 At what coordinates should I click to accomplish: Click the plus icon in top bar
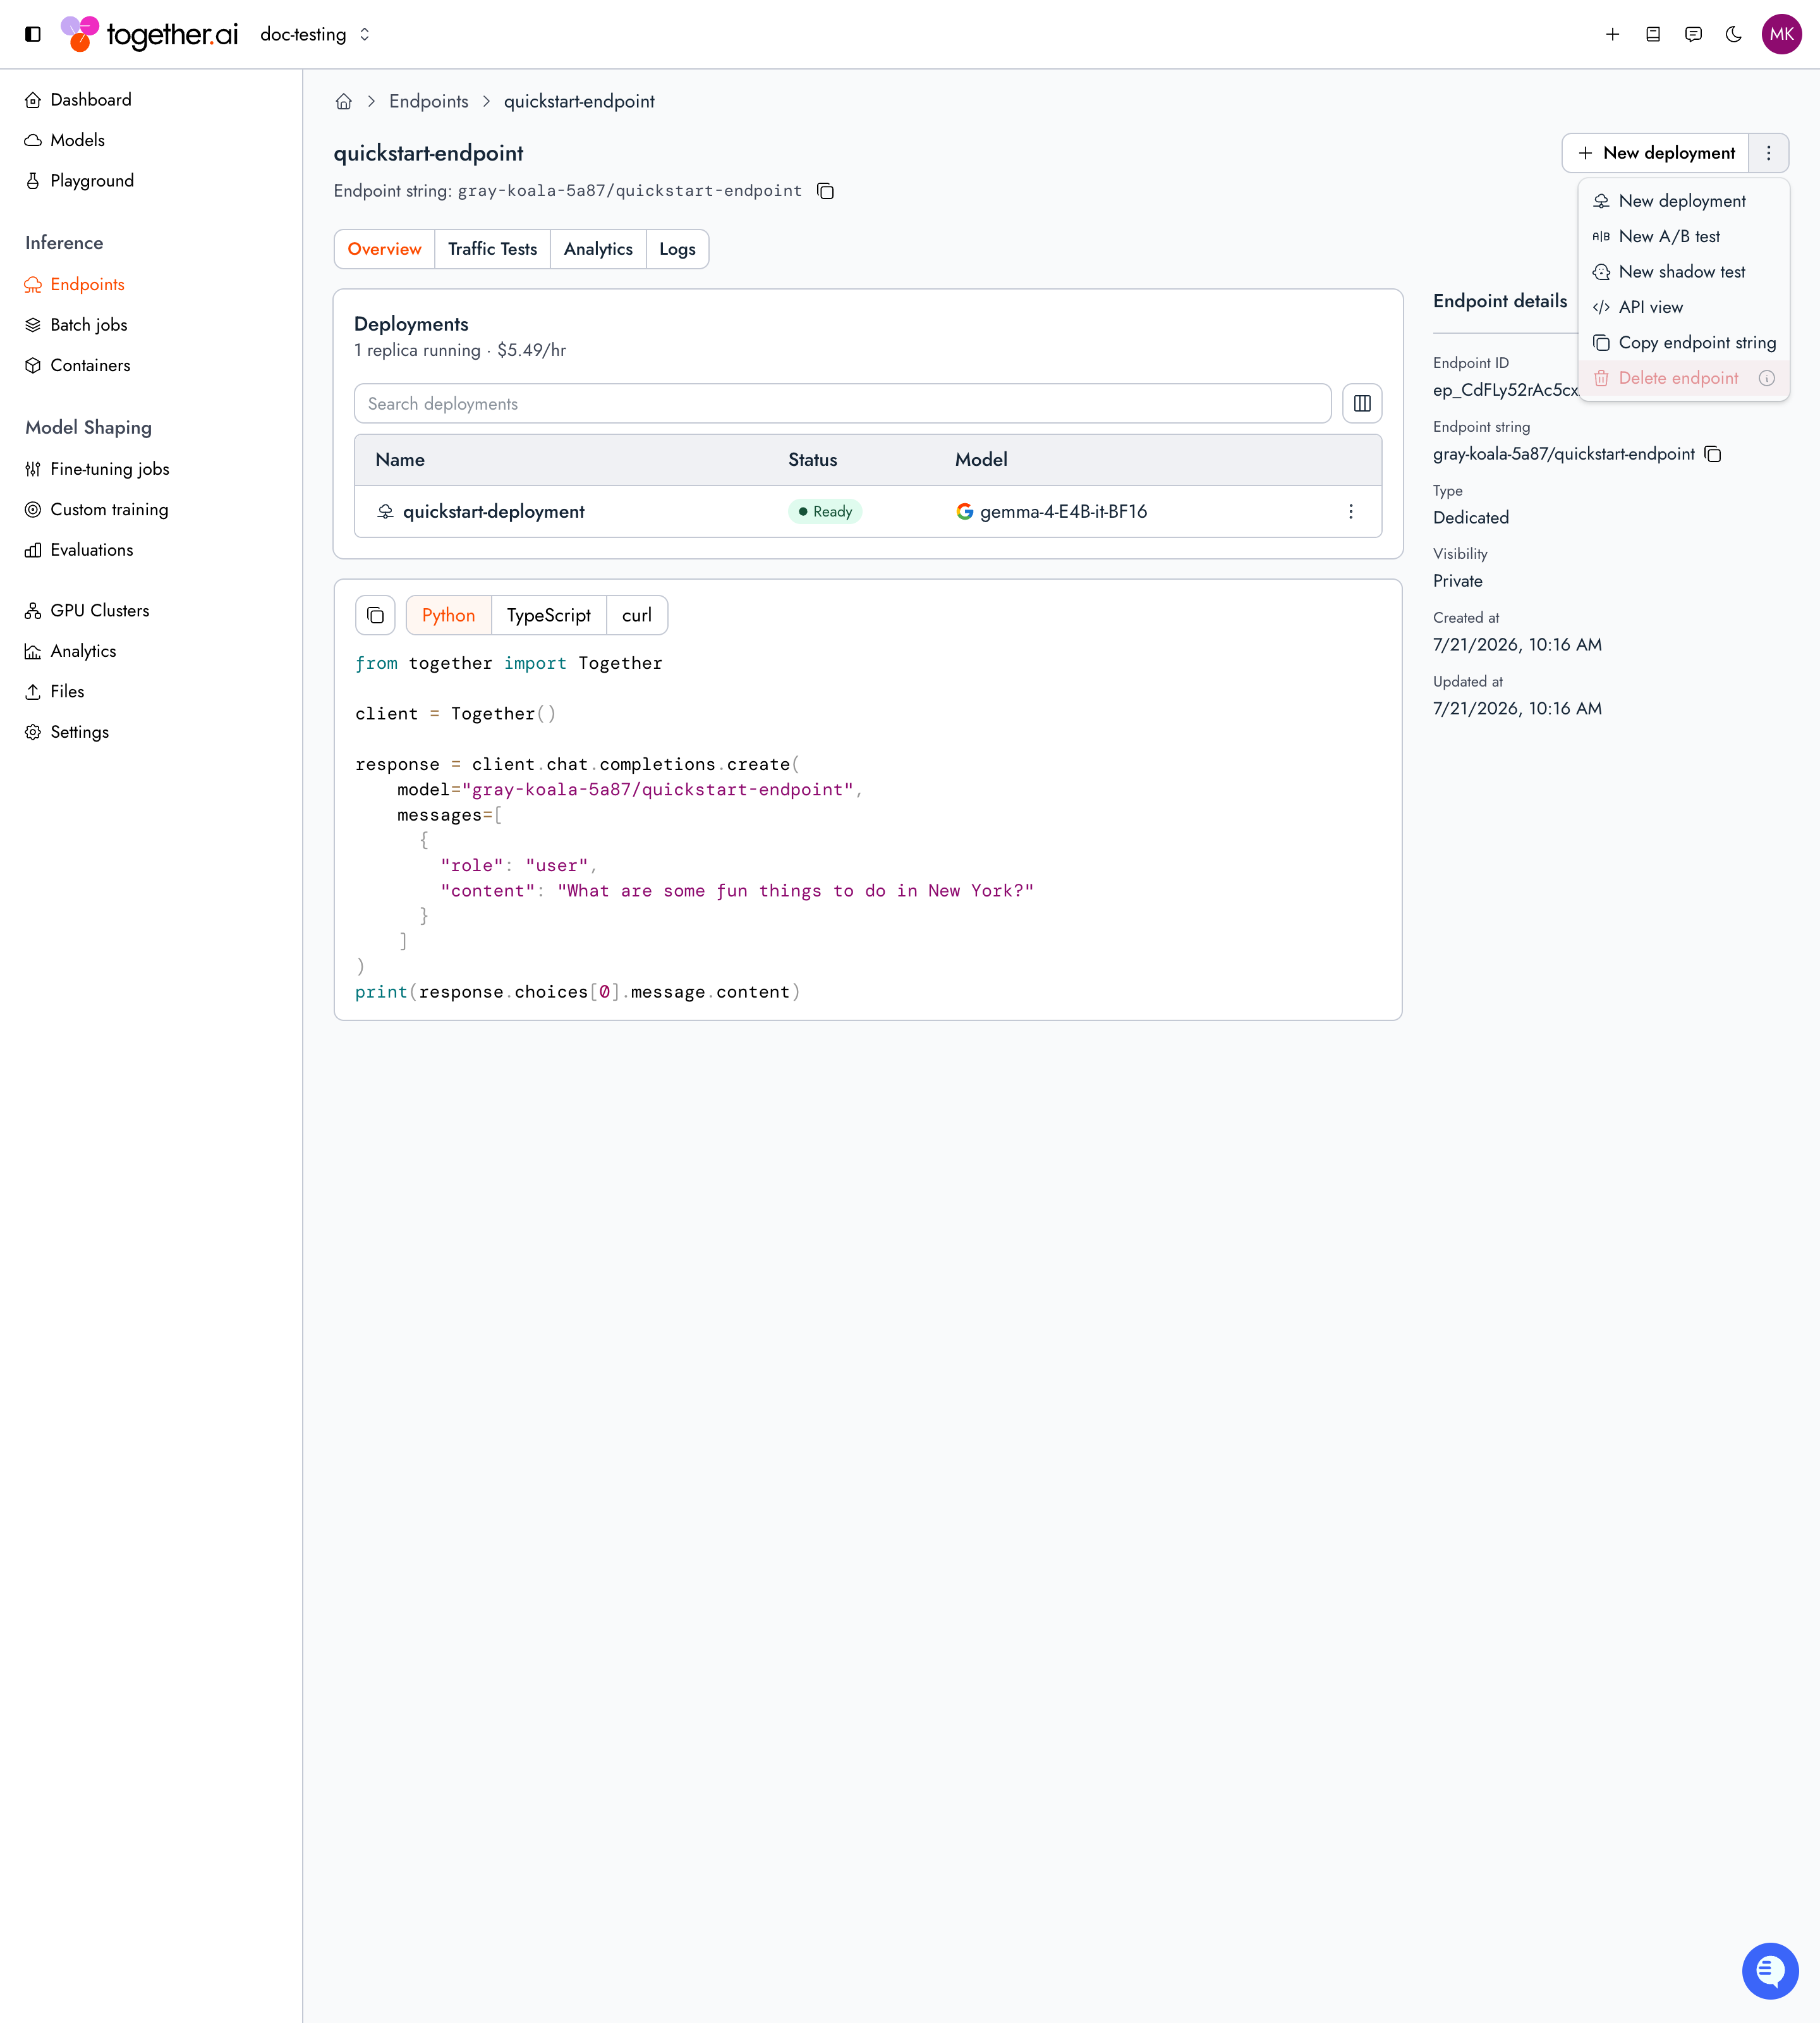pyautogui.click(x=1612, y=34)
